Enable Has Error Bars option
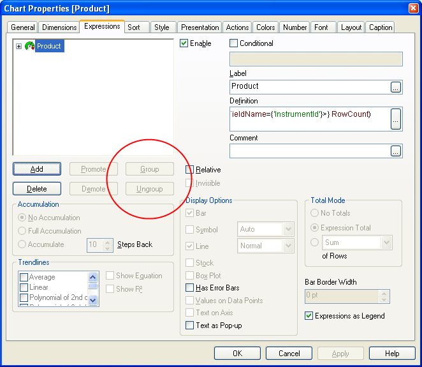The image size is (422, 367). click(x=189, y=288)
